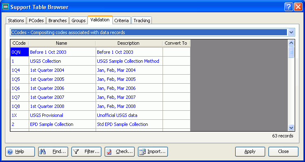Click 'Unofficial USGS data' description cell
305x162 pixels.
pyautogui.click(x=129, y=115)
